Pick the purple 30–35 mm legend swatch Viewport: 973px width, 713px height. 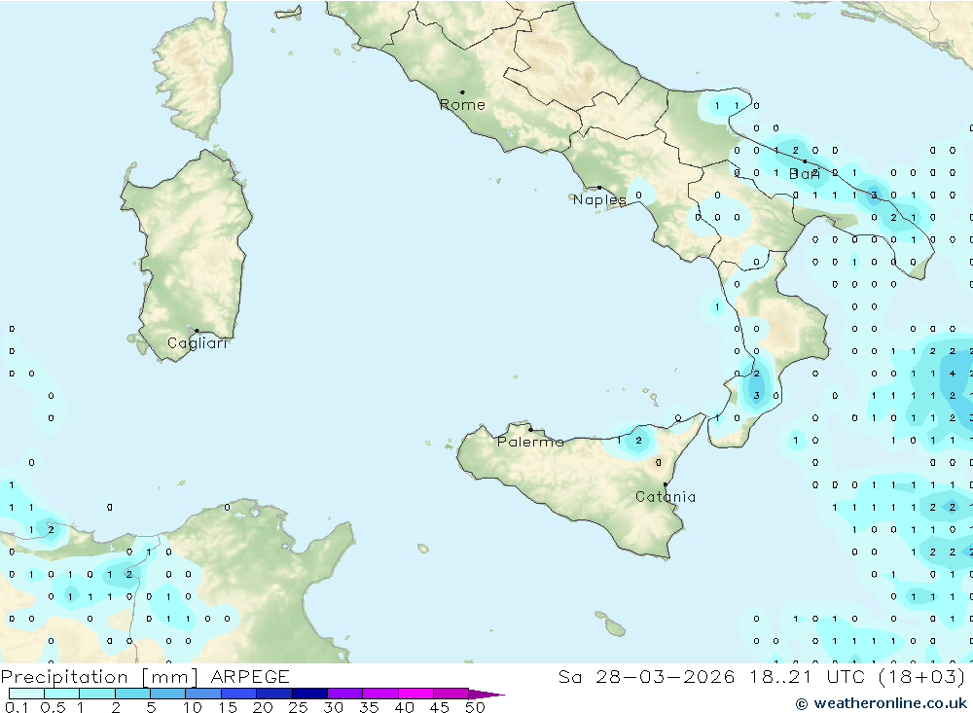(344, 694)
